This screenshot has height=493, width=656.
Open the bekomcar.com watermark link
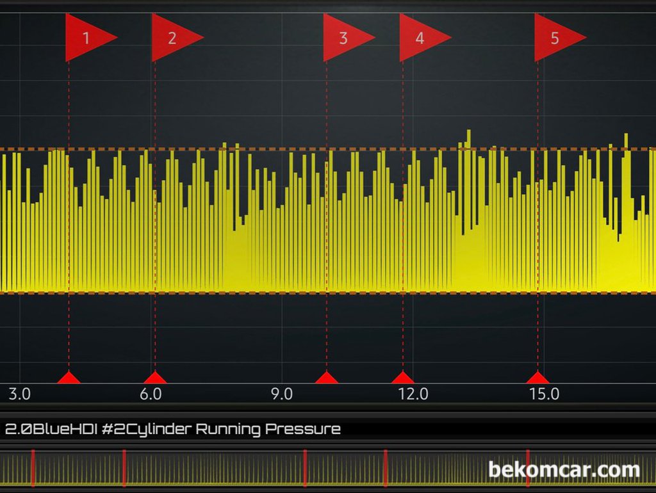pos(564,469)
